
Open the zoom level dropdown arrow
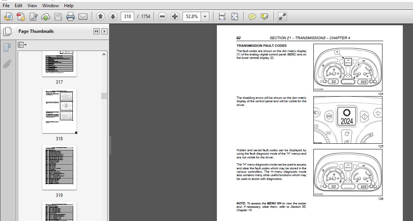click(205, 17)
